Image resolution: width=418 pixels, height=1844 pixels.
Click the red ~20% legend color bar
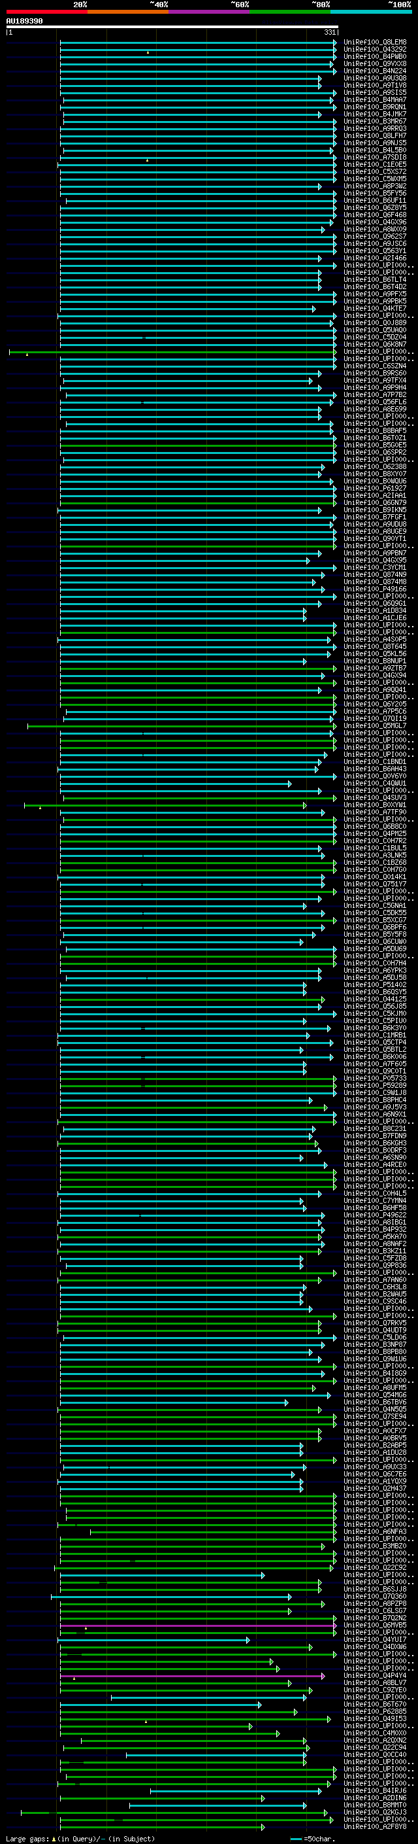coord(46,12)
